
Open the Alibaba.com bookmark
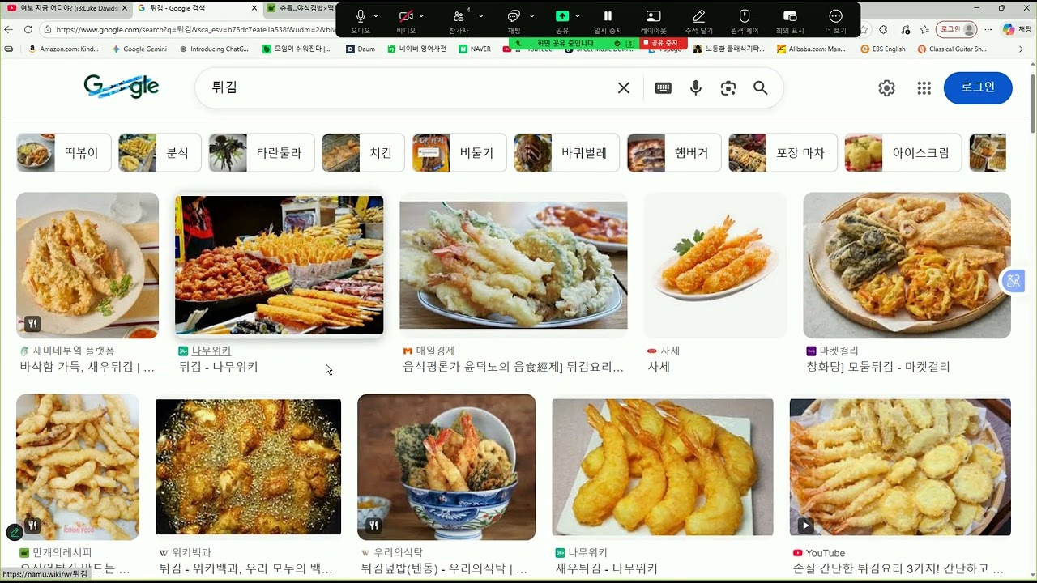point(811,49)
